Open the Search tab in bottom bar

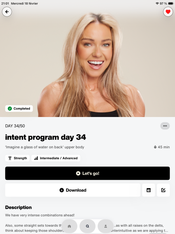87,226
